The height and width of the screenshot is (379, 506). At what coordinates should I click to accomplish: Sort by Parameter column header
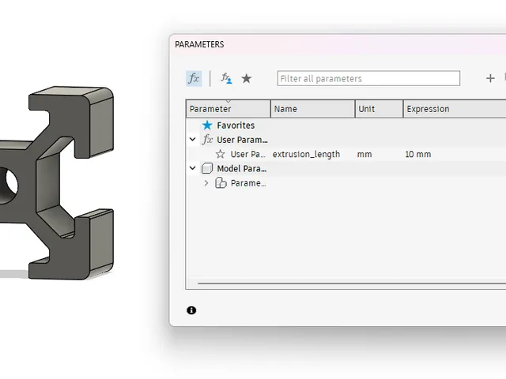click(x=228, y=109)
